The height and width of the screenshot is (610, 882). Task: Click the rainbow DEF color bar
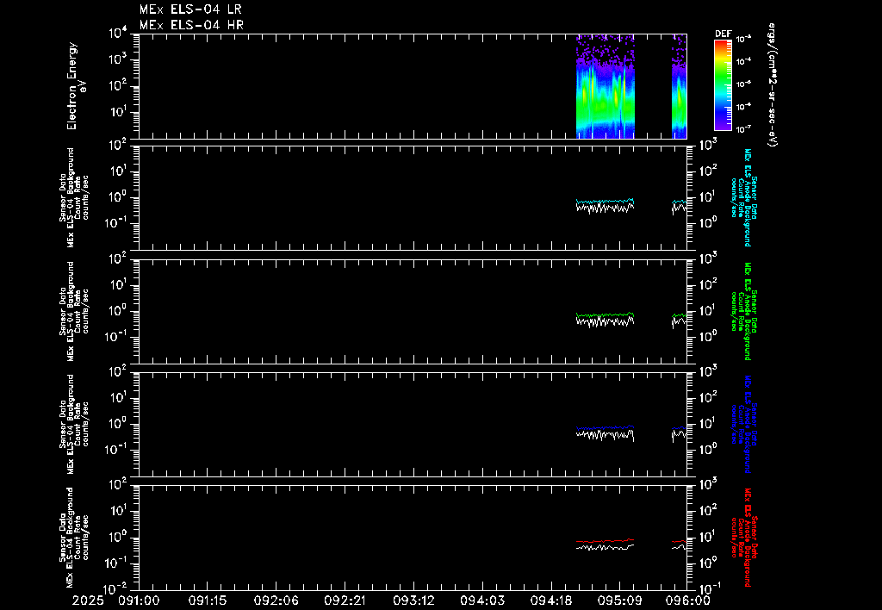tap(723, 85)
